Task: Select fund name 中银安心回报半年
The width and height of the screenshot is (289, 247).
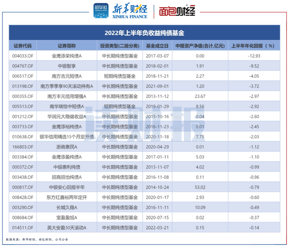Action: coord(67,187)
